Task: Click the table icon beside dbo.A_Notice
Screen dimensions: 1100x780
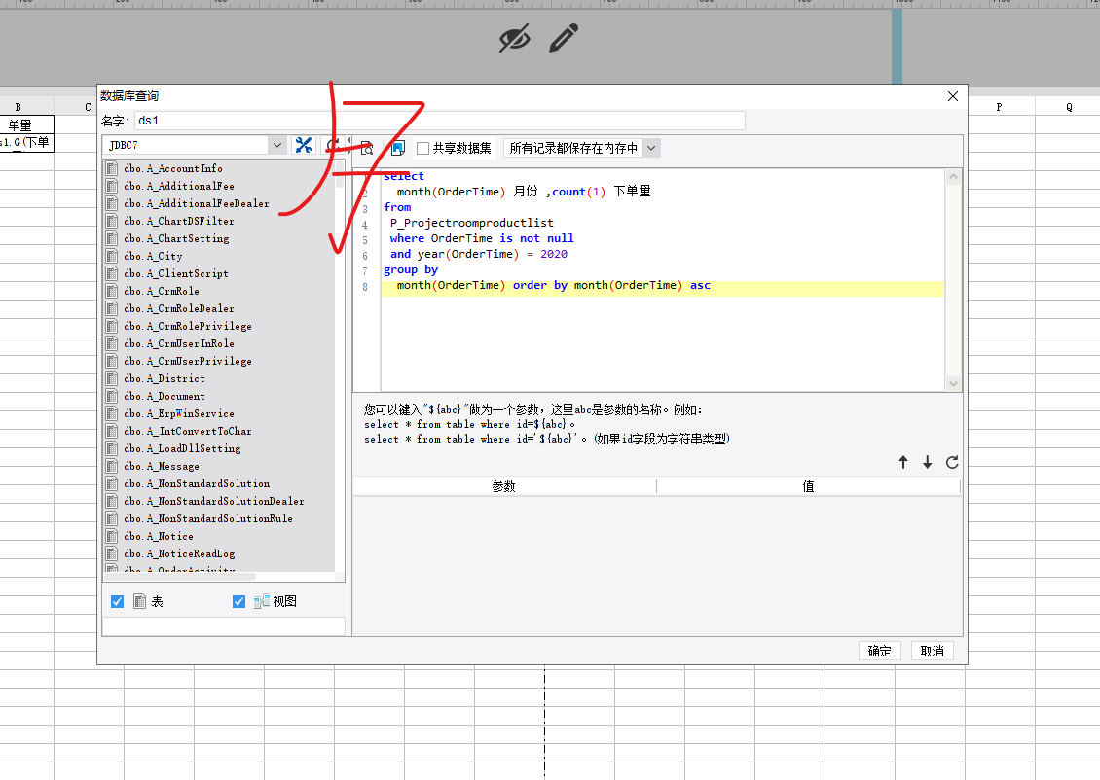Action: (x=112, y=536)
